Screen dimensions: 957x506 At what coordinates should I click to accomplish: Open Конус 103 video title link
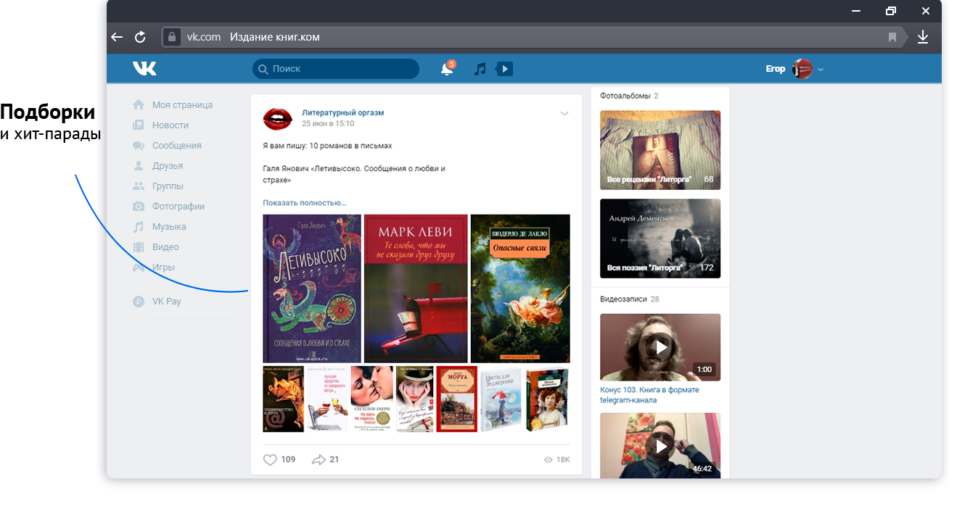pos(650,395)
